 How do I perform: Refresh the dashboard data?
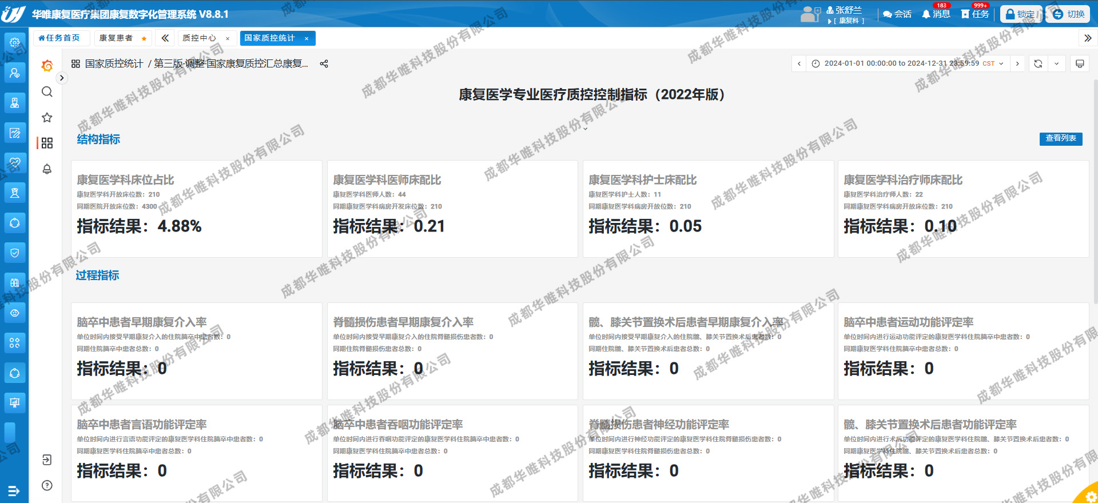coord(1038,63)
